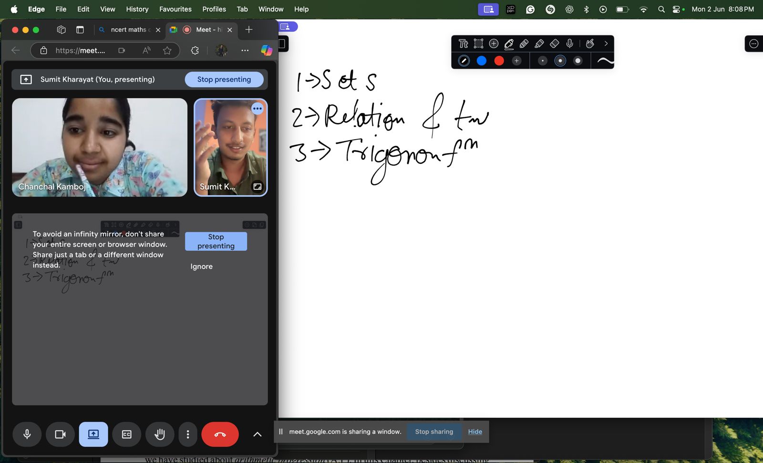Click Stop presenting in infinity mirror warning
763x463 pixels.
click(216, 241)
